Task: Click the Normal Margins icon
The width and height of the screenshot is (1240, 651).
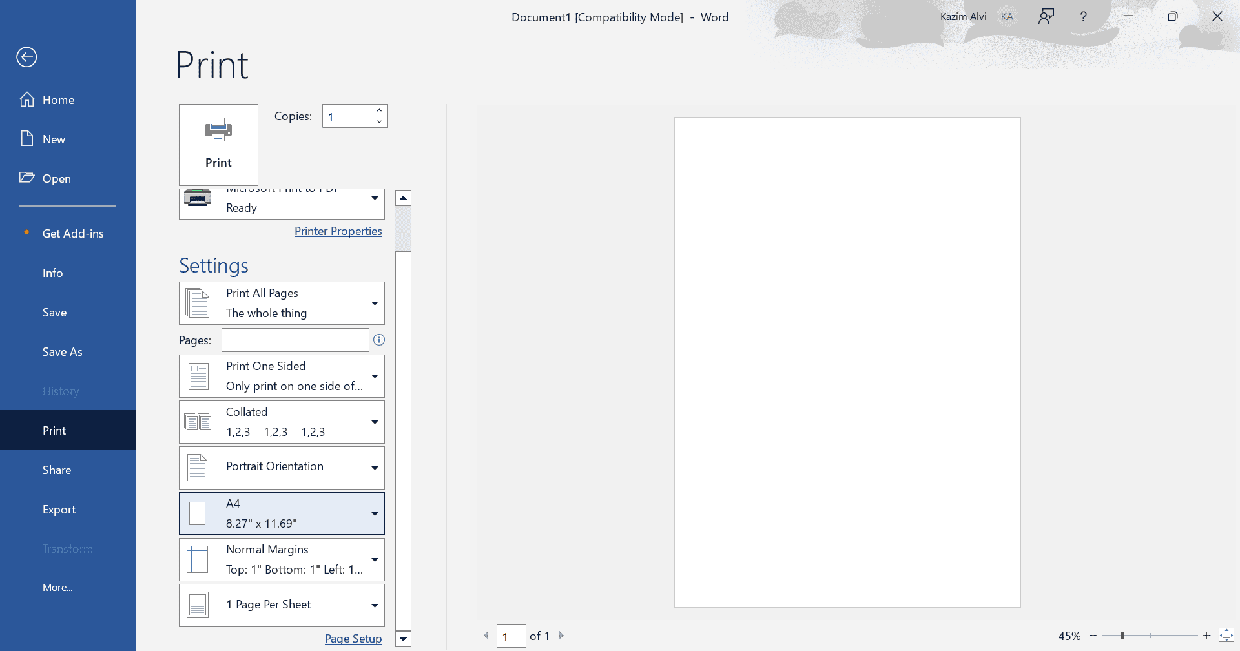Action: 198,559
